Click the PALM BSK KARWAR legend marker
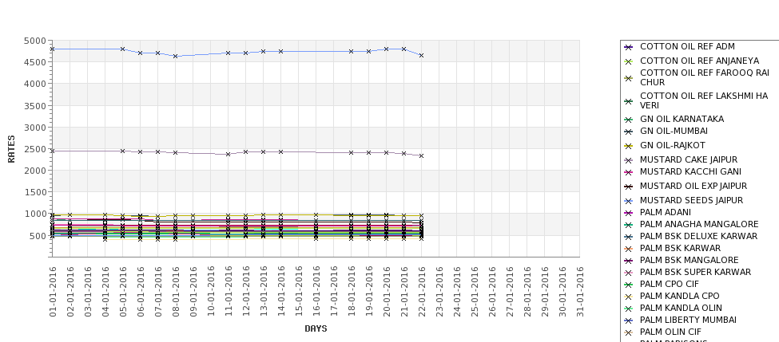This screenshot has height=342, width=779. 629,249
